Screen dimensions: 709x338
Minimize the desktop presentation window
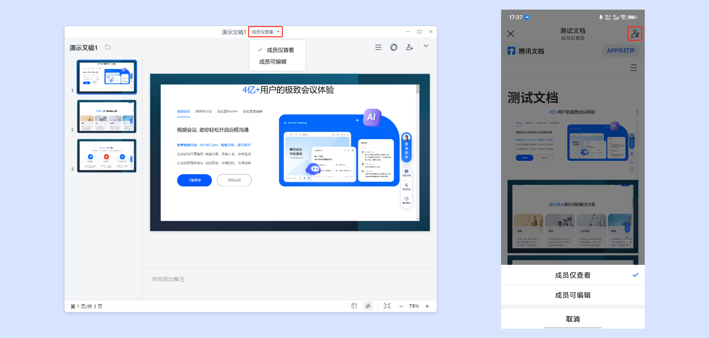coord(408,32)
